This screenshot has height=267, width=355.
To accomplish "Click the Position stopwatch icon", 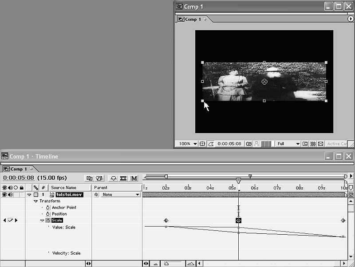I will [x=48, y=214].
